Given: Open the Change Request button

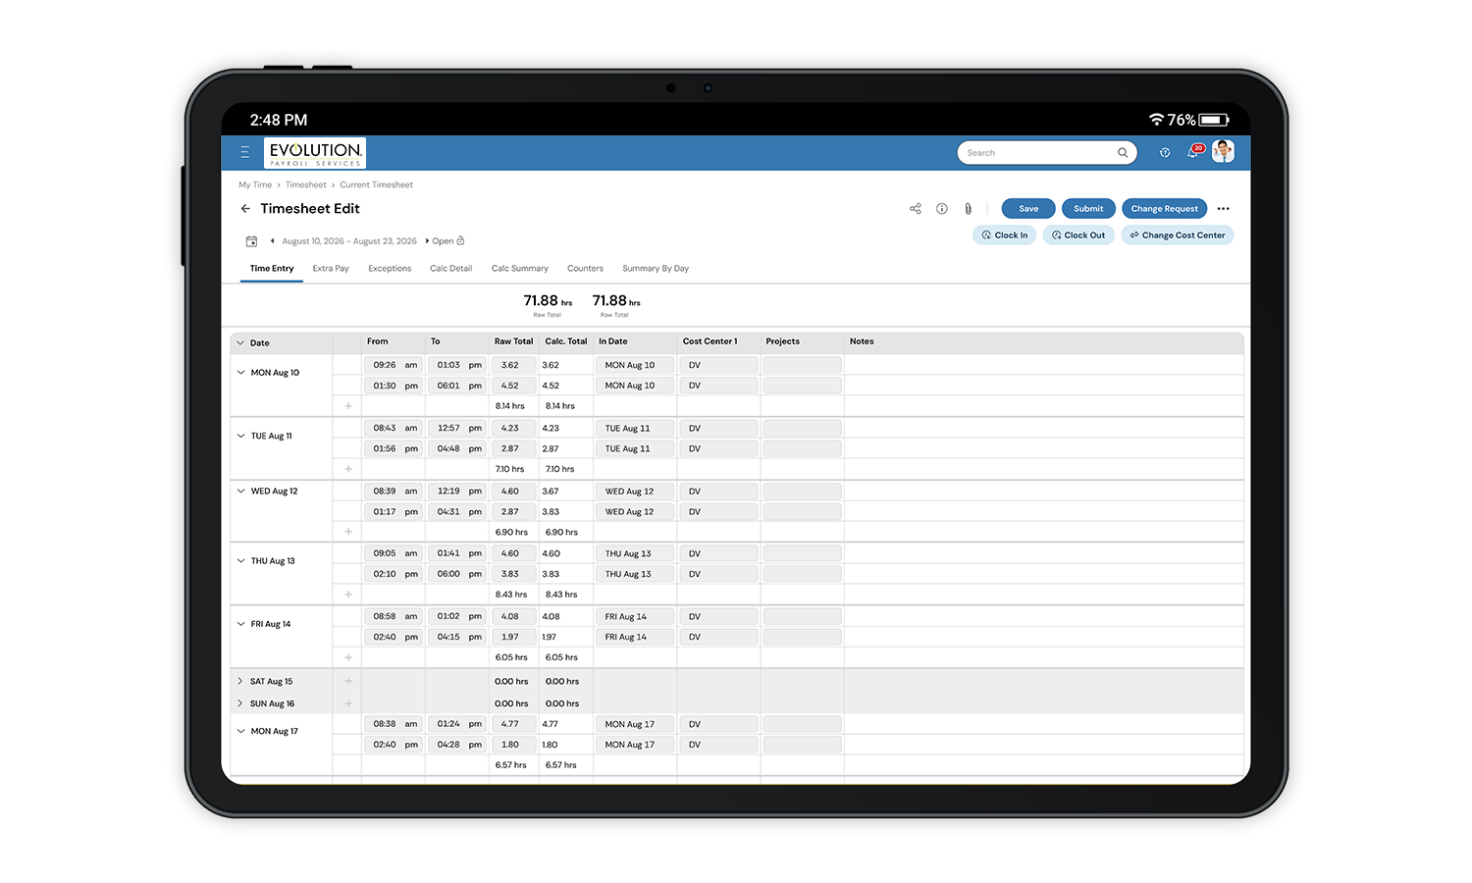Looking at the screenshot, I should 1164,208.
